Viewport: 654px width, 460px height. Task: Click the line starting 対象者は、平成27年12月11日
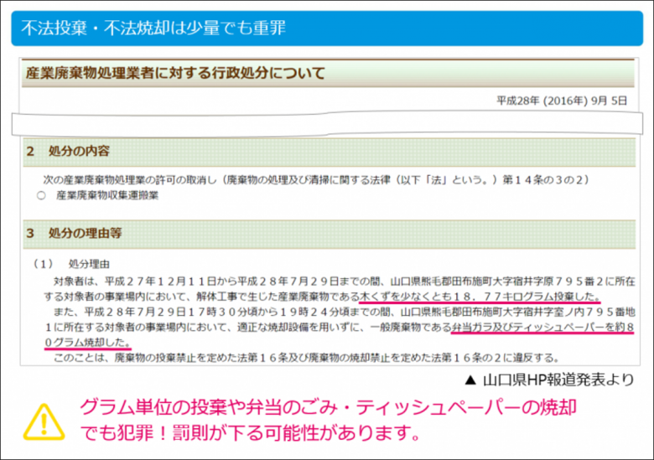[344, 282]
